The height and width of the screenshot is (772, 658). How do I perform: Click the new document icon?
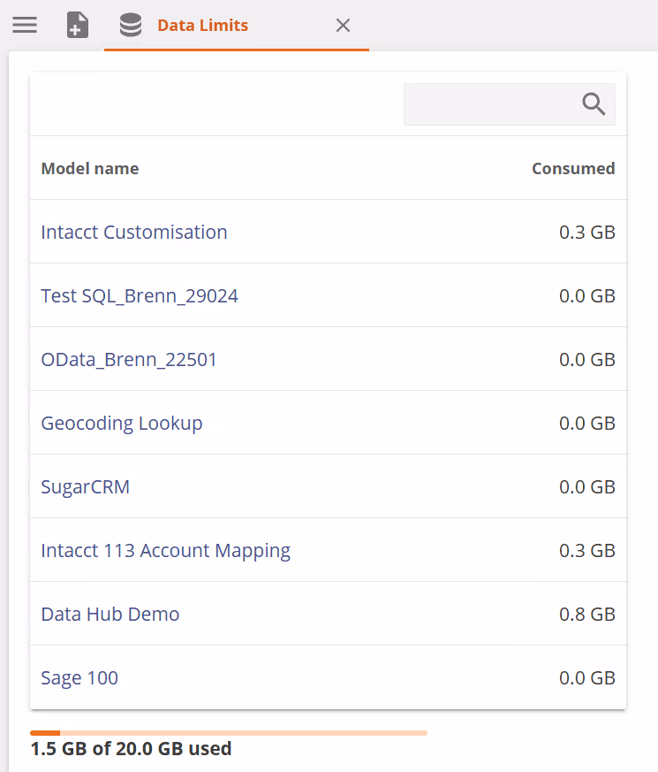[78, 26]
